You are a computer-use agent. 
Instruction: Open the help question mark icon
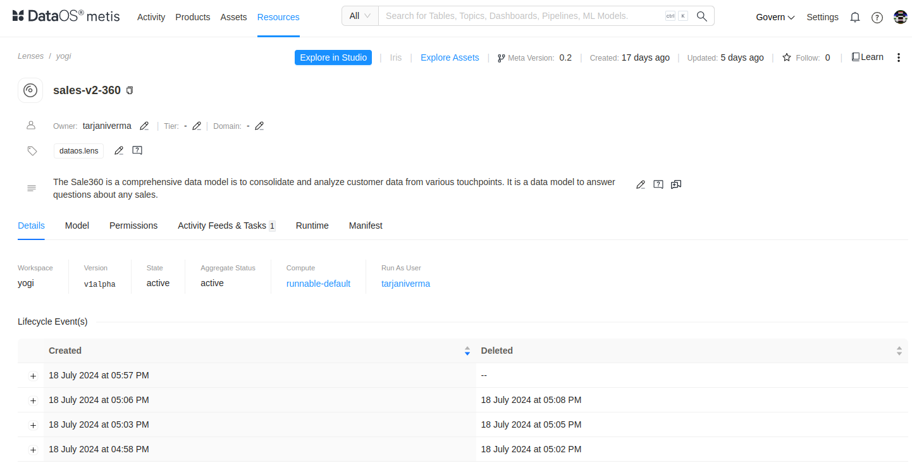tap(877, 17)
